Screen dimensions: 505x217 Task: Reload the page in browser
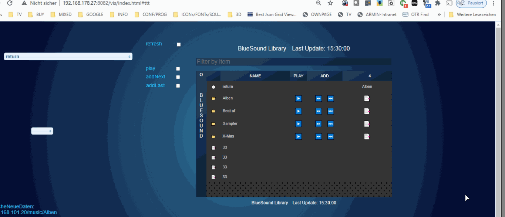(x=10, y=3)
